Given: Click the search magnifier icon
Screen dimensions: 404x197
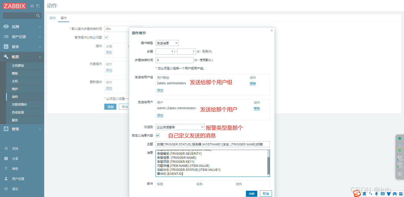Looking at the screenshot, I should point(38,16).
